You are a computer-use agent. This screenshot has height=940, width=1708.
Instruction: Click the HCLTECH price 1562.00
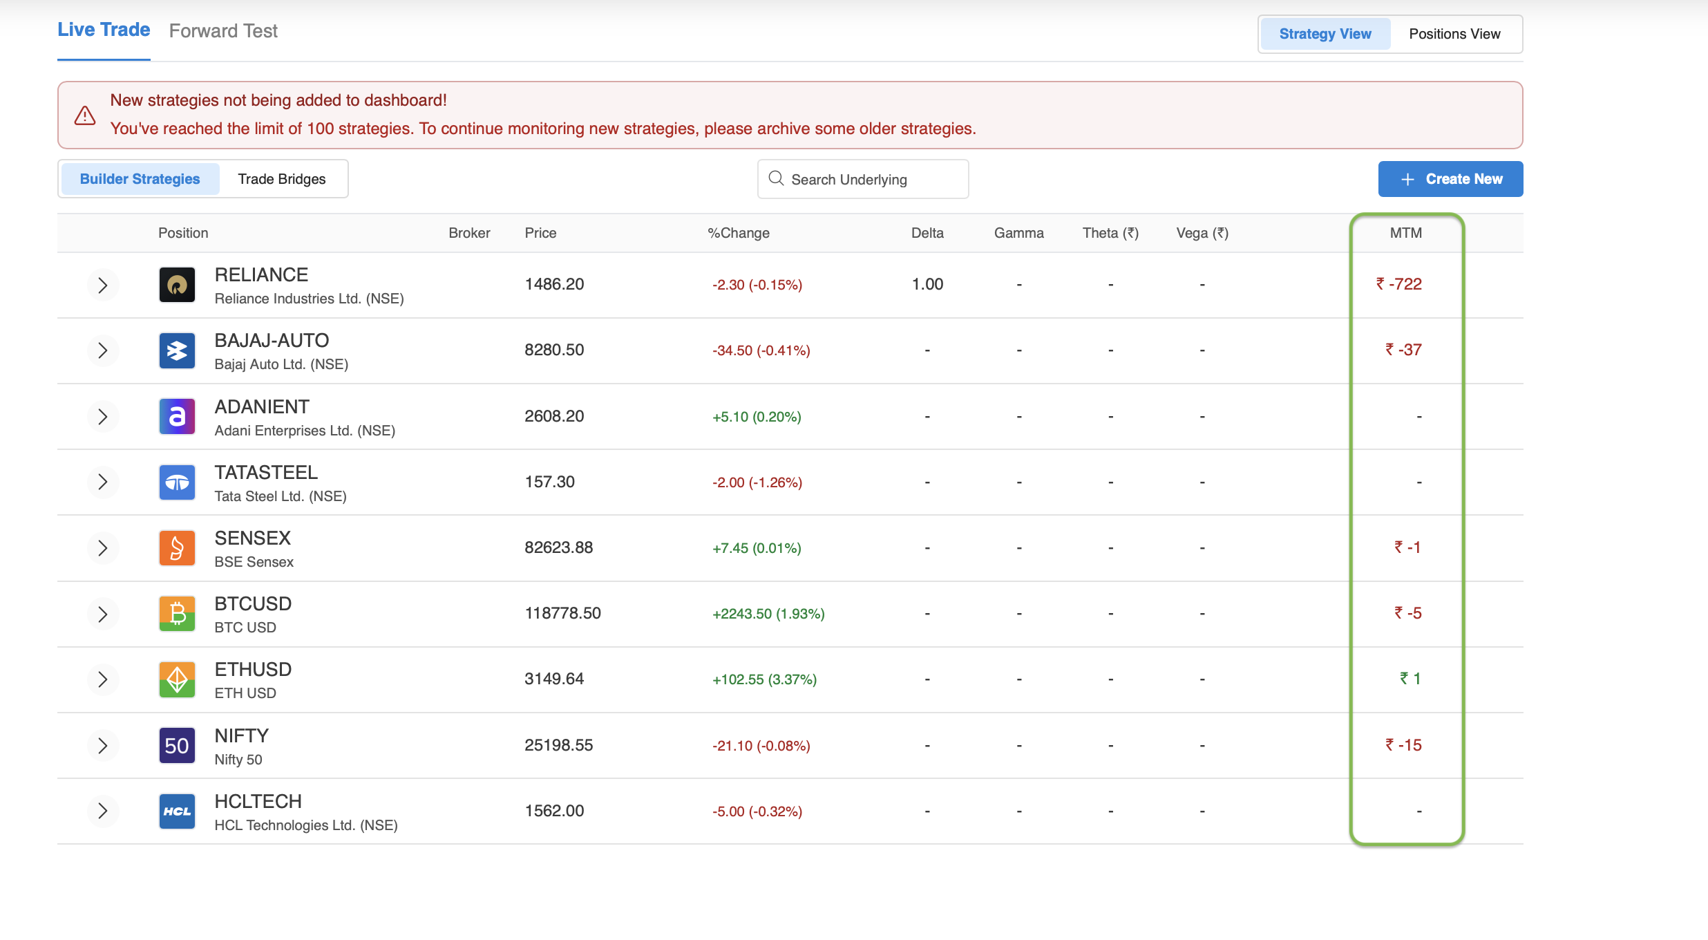[x=554, y=811]
